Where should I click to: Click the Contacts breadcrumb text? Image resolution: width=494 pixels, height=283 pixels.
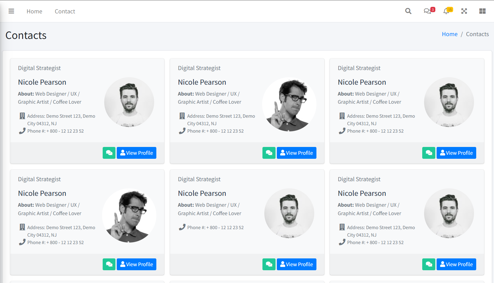click(477, 34)
